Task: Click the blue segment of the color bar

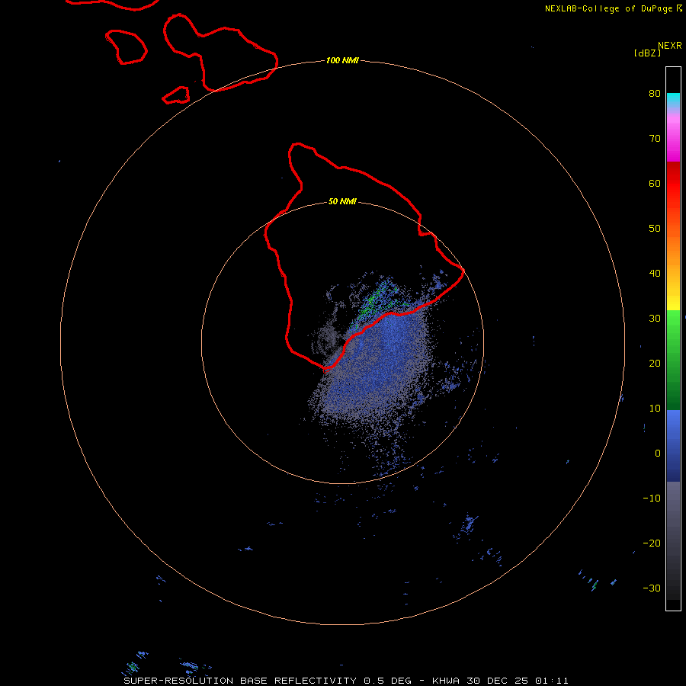Action: click(673, 445)
